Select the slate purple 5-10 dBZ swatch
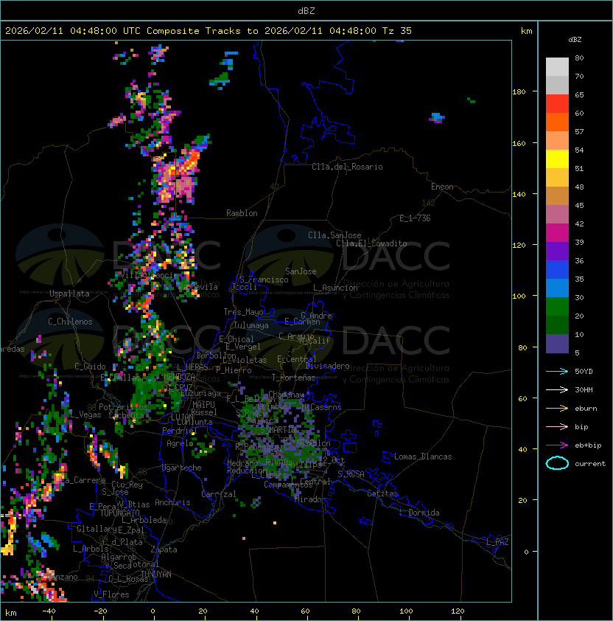This screenshot has width=613, height=621. click(557, 344)
